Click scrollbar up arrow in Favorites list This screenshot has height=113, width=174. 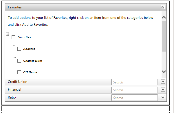click(x=164, y=17)
